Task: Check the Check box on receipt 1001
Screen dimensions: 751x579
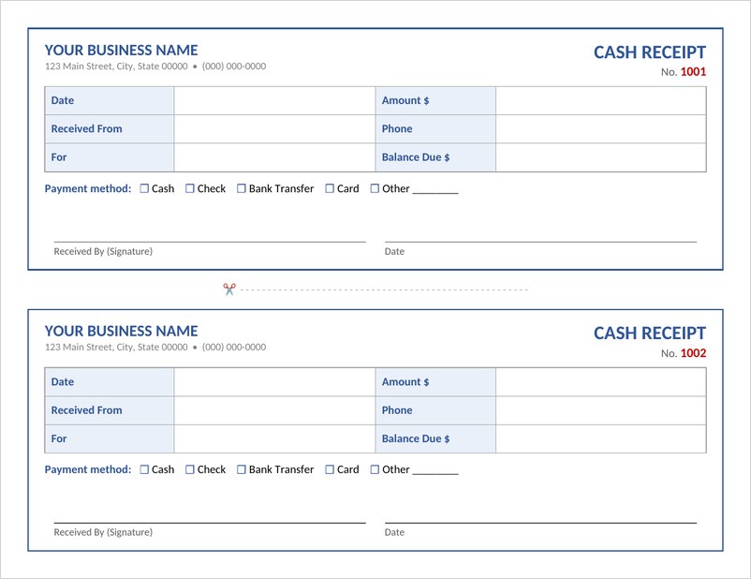Action: coord(190,188)
